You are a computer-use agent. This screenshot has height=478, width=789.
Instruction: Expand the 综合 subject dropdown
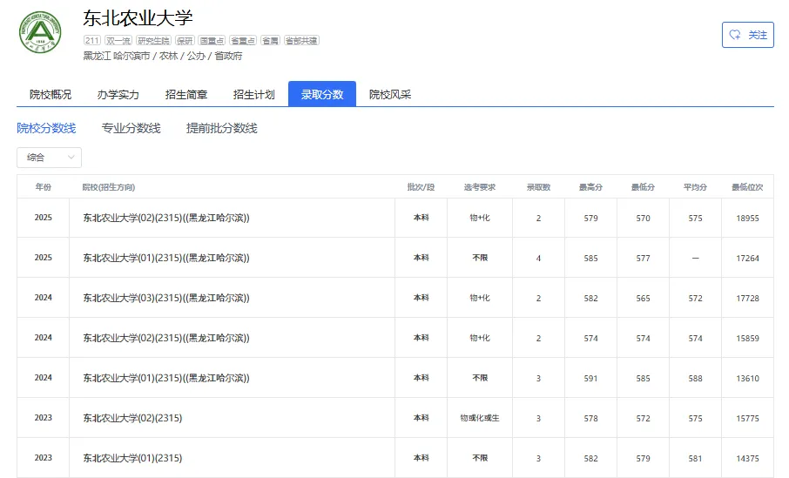click(x=50, y=158)
